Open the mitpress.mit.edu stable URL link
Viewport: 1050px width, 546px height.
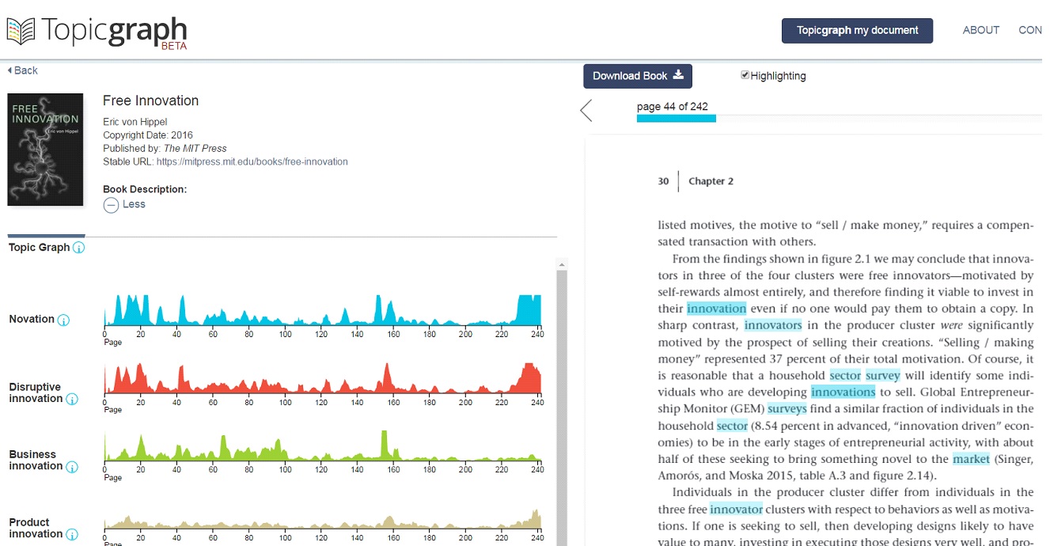[252, 161]
